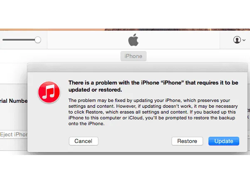Click the partially hidden Eject iPhone button
This screenshot has width=250, height=184.
[14, 135]
